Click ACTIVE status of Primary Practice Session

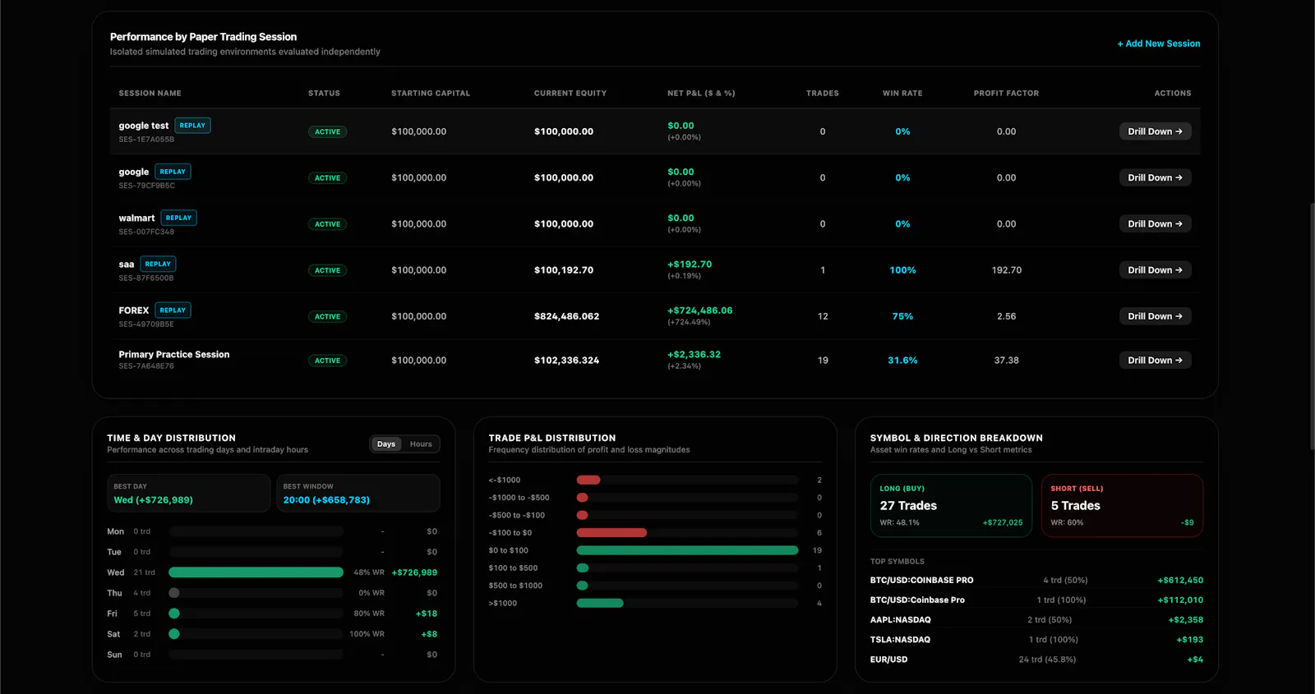[x=327, y=361]
